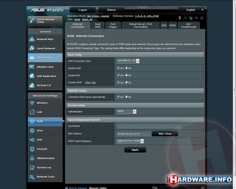Select No for Enable WAN
The width and height of the screenshot is (236, 189).
click(126, 68)
